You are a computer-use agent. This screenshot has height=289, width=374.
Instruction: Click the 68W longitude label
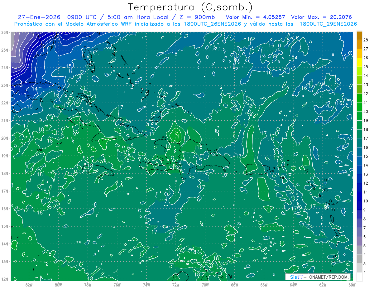coord(234,284)
